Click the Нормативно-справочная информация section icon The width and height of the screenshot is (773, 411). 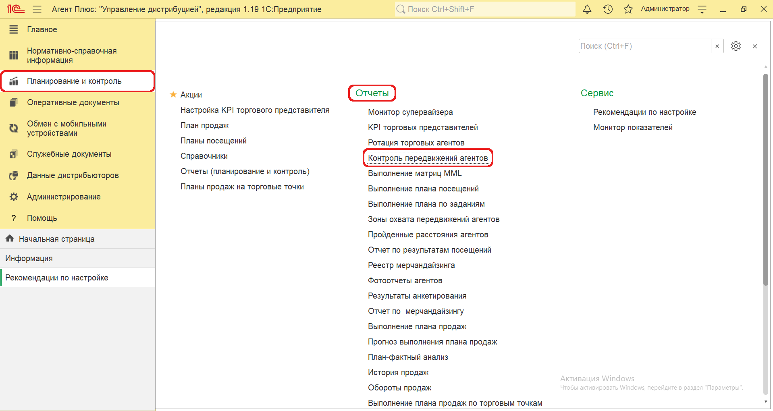tap(14, 55)
